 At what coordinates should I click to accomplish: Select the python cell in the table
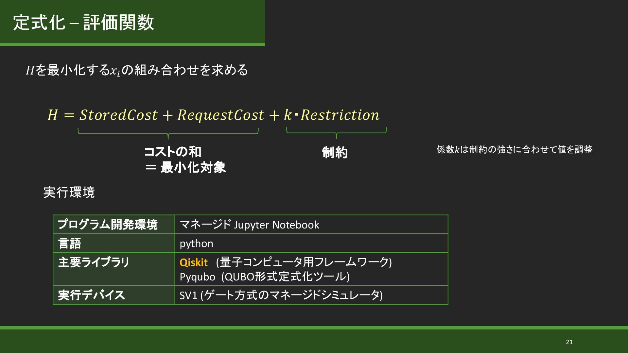pos(196,244)
